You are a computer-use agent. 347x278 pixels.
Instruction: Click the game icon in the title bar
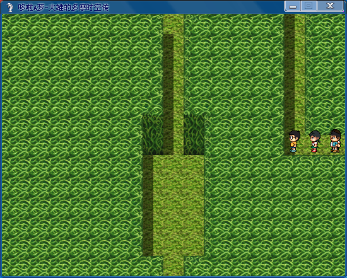[9, 8]
